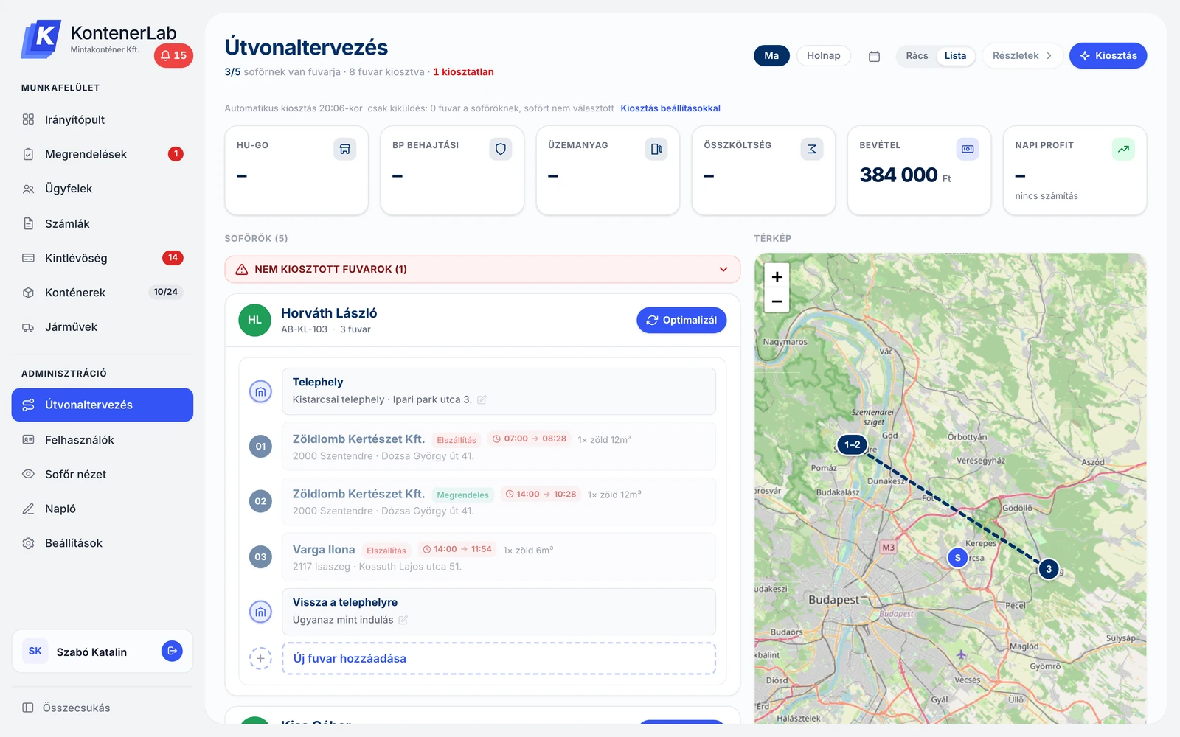Viewport: 1180px width, 737px height.
Task: Collapse the sidebar with Összecsukás
Action: click(66, 708)
